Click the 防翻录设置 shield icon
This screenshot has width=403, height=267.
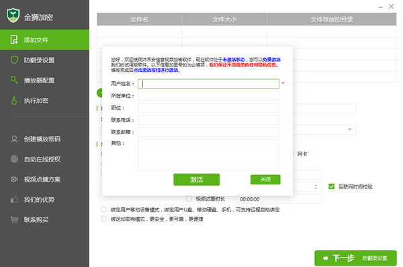(14, 60)
